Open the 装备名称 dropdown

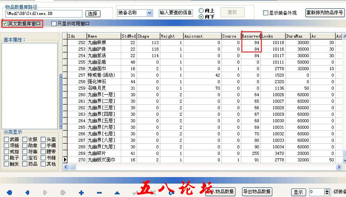click(149, 13)
